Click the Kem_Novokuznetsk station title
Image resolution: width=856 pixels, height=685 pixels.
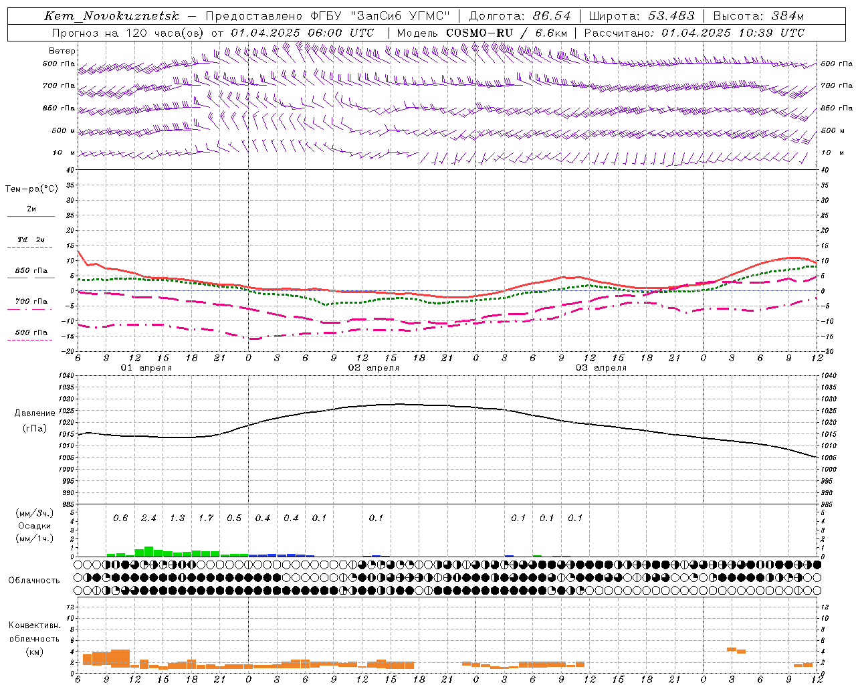[x=112, y=16]
